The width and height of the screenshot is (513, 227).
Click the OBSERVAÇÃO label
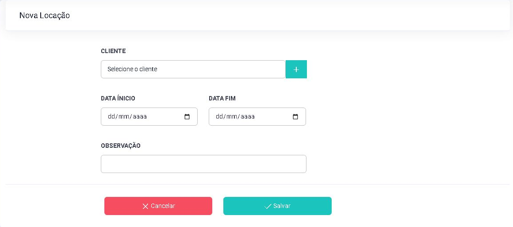pyautogui.click(x=121, y=146)
